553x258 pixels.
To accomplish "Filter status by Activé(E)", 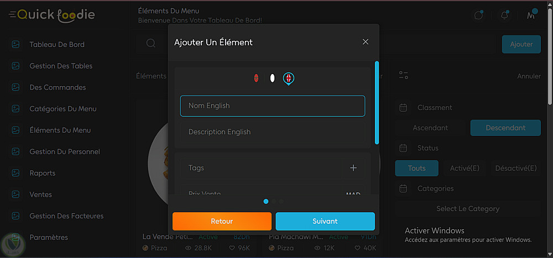I will [465, 169].
